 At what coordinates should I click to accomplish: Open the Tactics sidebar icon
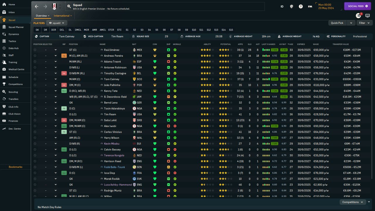4,41
